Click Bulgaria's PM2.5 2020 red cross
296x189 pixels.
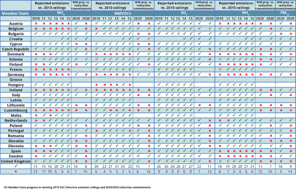click(281, 34)
